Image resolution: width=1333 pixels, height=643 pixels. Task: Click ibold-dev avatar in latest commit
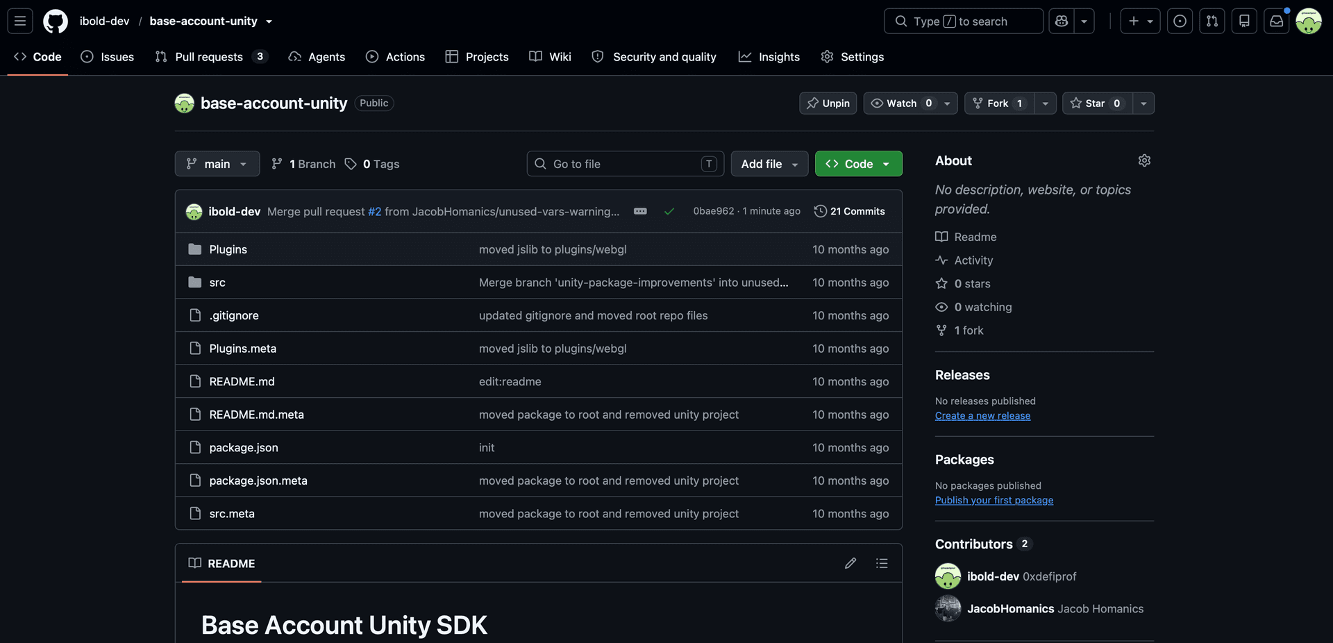[x=194, y=211]
